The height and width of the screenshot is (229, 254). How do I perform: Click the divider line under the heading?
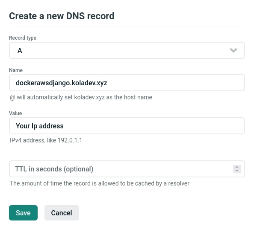(x=127, y=26)
